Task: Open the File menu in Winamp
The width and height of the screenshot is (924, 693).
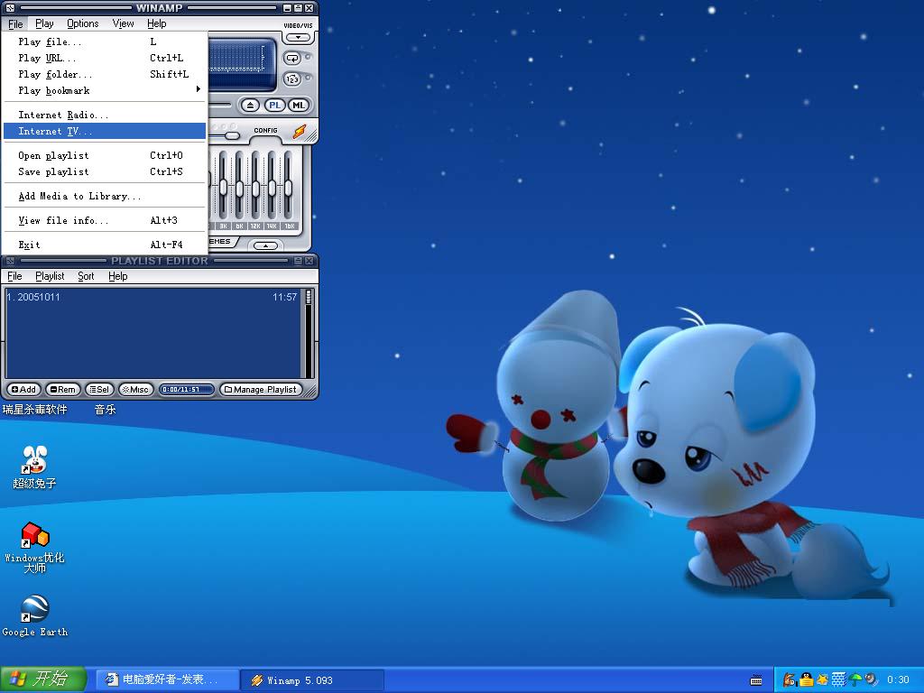Action: [x=16, y=23]
